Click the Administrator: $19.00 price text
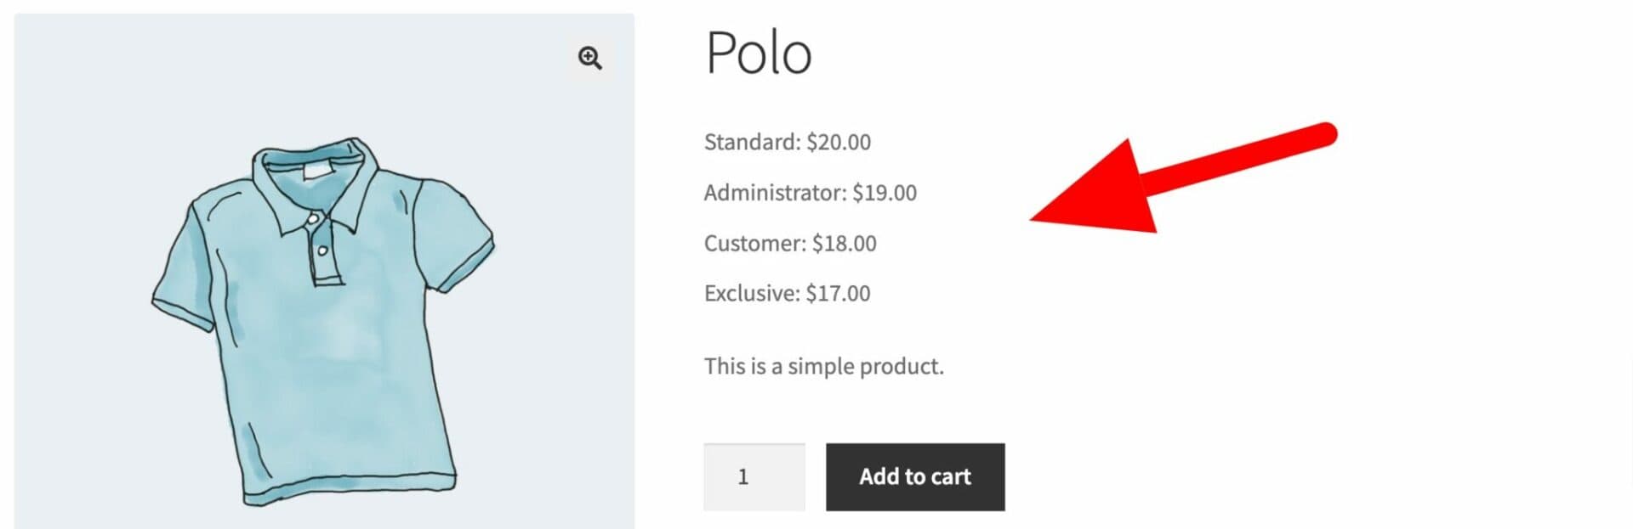 click(x=811, y=193)
